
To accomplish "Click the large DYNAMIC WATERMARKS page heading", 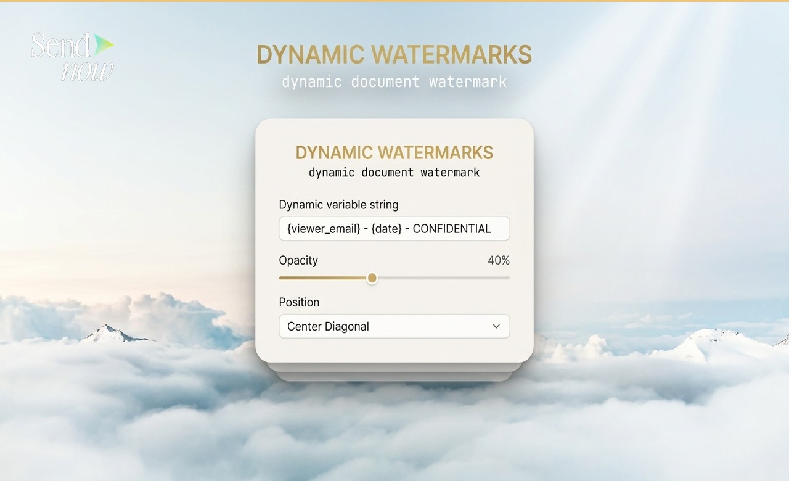I will pos(394,55).
